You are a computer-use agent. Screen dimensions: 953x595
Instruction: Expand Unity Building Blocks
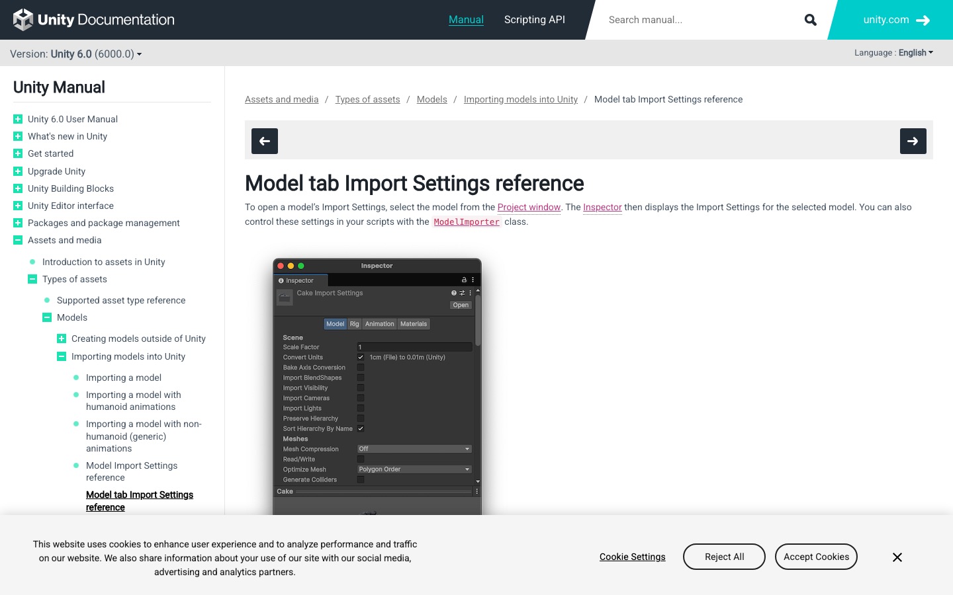(18, 188)
